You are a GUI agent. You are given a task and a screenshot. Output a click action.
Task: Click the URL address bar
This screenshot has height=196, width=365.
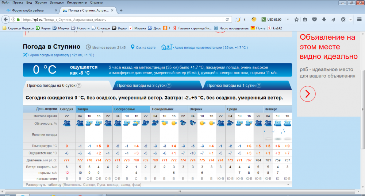click(x=120, y=20)
